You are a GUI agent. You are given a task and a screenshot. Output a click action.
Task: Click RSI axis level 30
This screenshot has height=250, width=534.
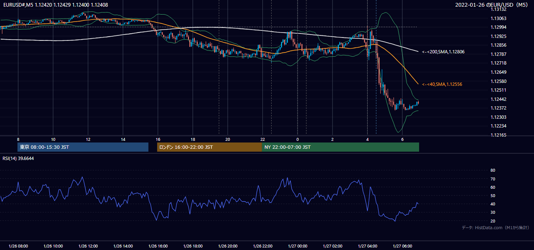(493, 212)
